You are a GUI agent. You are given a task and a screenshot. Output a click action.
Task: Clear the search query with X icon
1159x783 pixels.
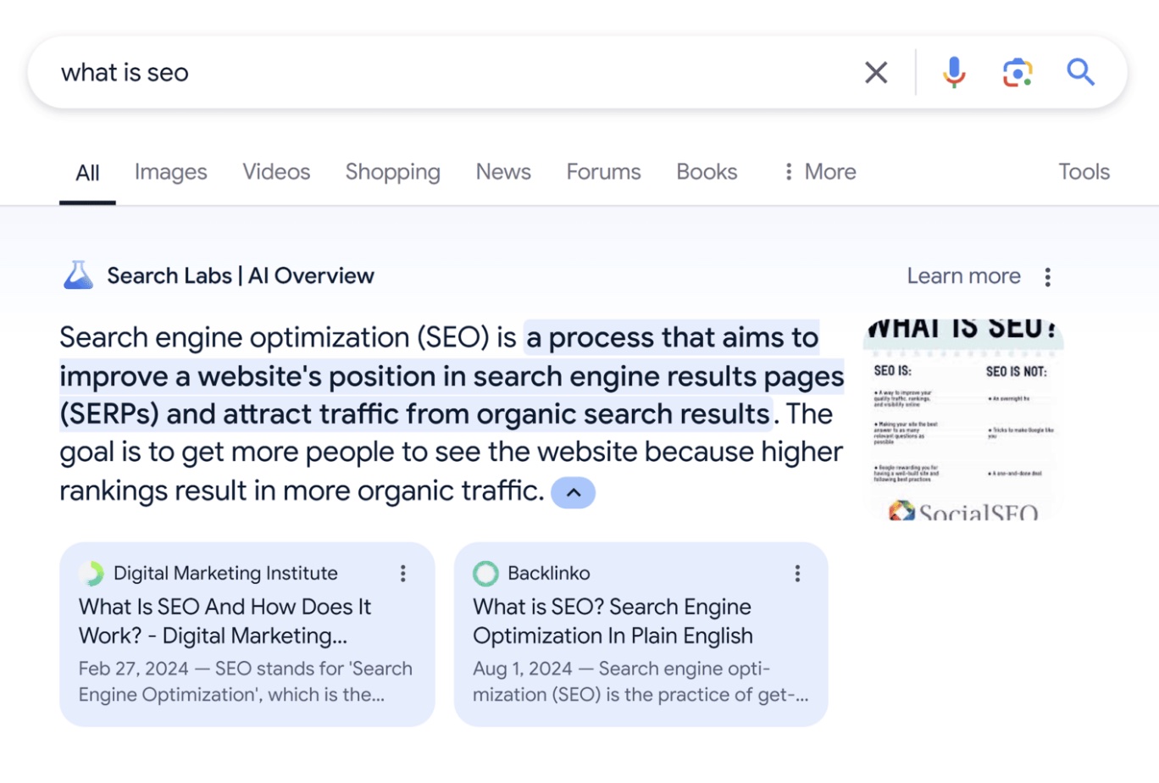876,73
